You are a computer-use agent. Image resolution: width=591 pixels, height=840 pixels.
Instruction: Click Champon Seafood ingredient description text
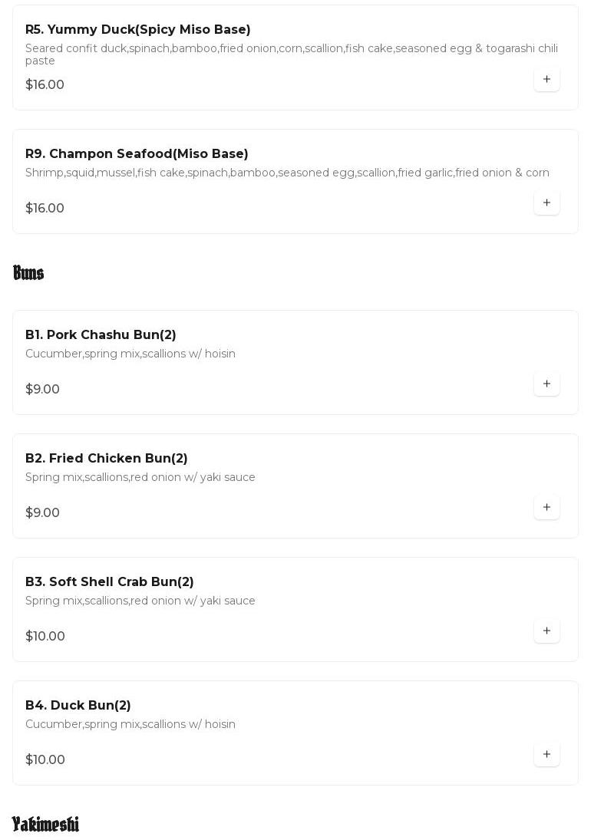click(287, 173)
